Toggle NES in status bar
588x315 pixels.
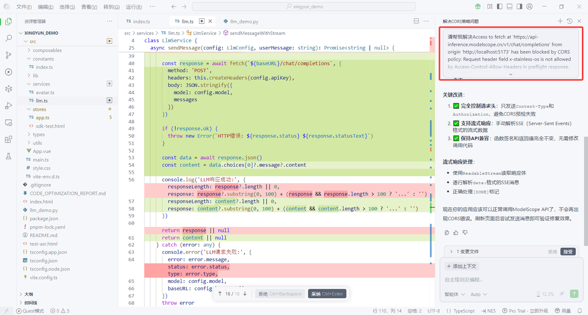point(488,311)
